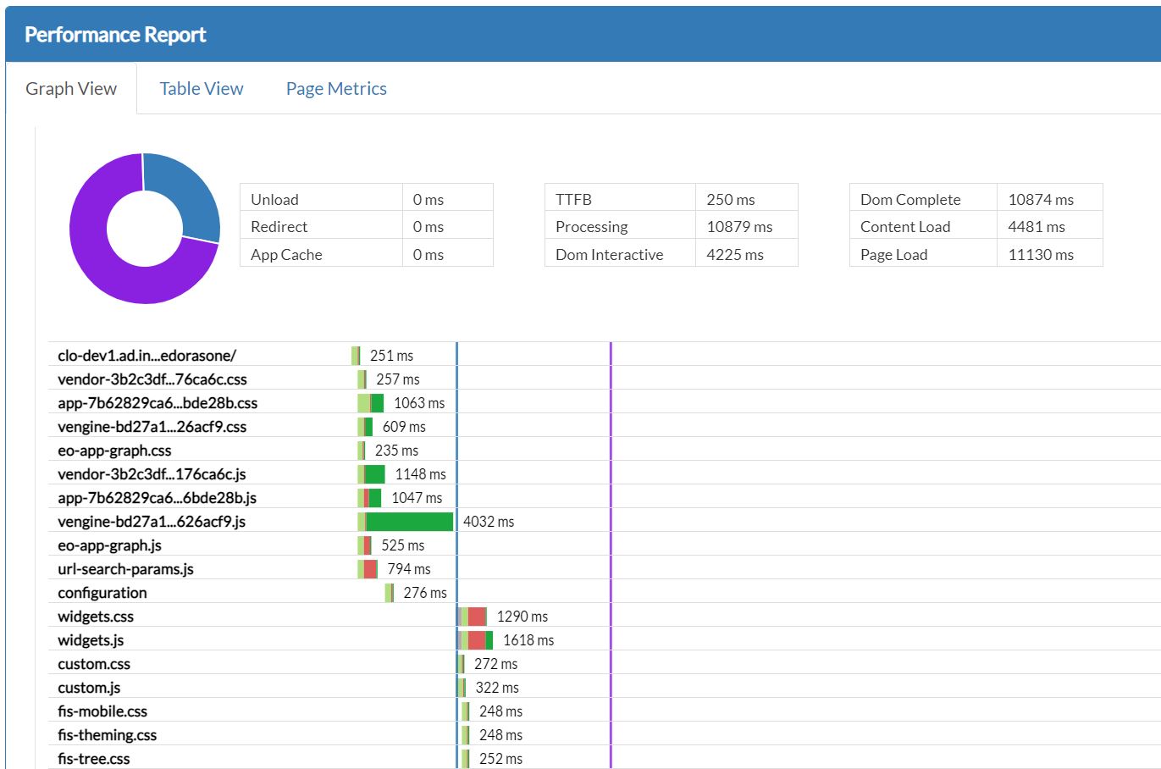Select the custom.css resource name

pyautogui.click(x=94, y=664)
